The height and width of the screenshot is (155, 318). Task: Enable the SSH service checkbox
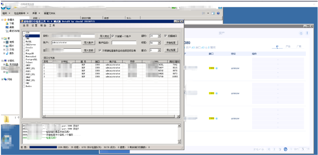point(24,33)
